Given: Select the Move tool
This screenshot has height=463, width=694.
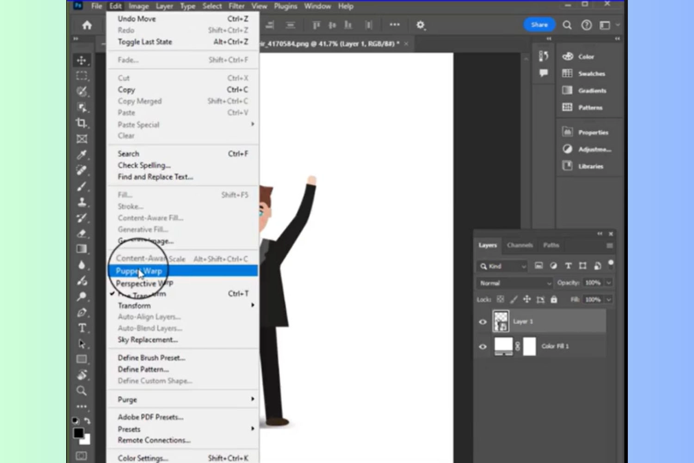Looking at the screenshot, I should coord(82,60).
